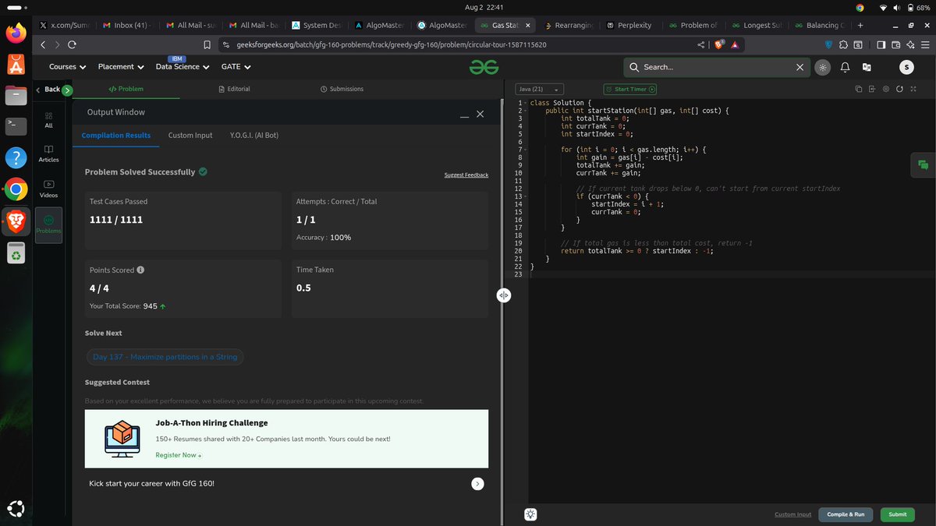
Task: Open a new browser tab
Action: click(x=860, y=26)
